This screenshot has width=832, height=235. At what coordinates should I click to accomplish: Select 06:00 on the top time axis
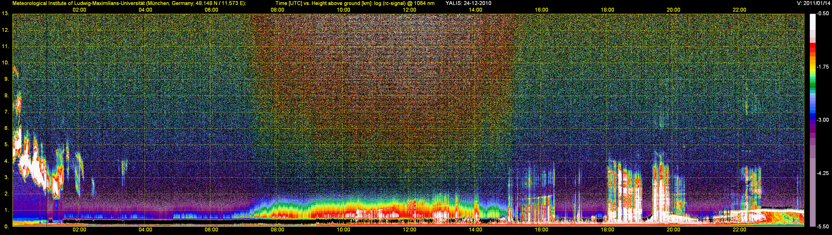[x=211, y=10]
